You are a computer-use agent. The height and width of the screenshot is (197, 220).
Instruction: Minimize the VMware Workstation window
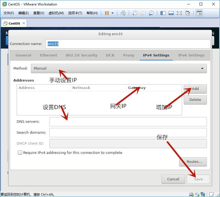[x=189, y=4]
